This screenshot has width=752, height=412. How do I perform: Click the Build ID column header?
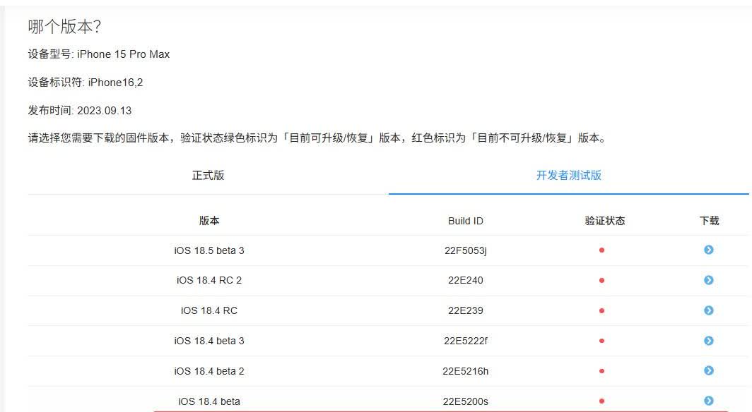(465, 221)
